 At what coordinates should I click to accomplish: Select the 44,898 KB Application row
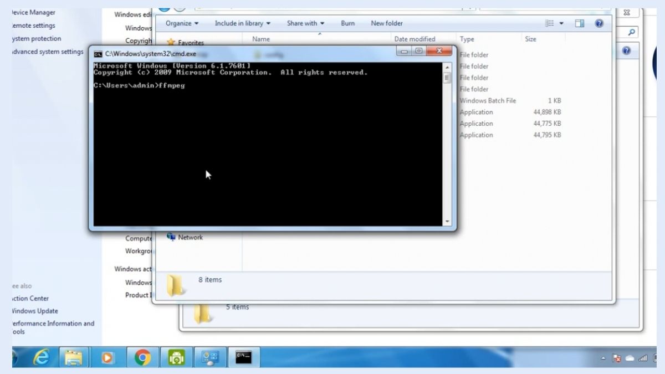(x=510, y=112)
